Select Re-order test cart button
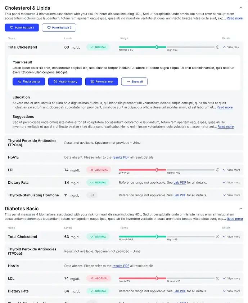This screenshot has height=303, width=248. click(102, 81)
